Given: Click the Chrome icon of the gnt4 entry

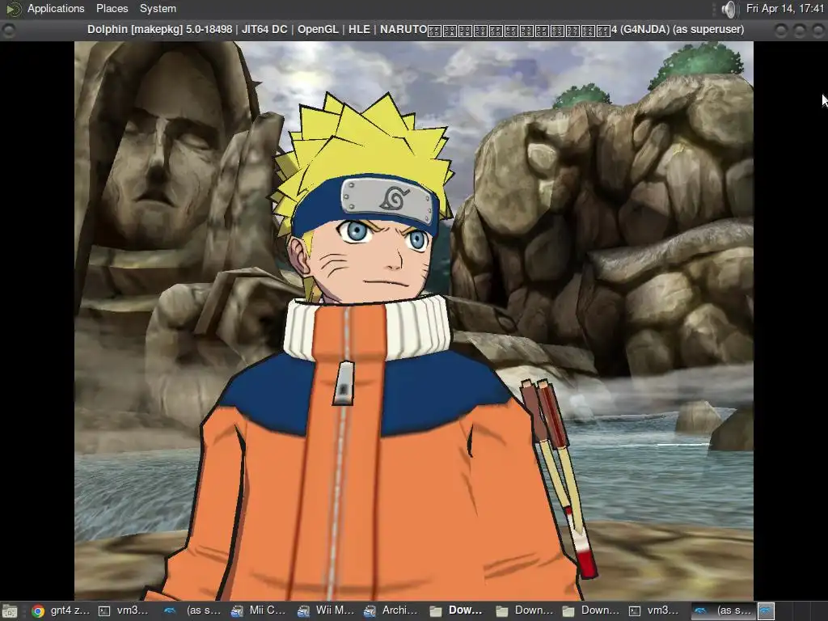Looking at the screenshot, I should click(x=38, y=611).
